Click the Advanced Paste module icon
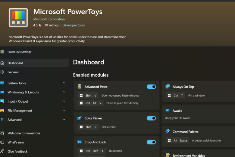The width and height of the screenshot is (235, 157). click(x=80, y=87)
